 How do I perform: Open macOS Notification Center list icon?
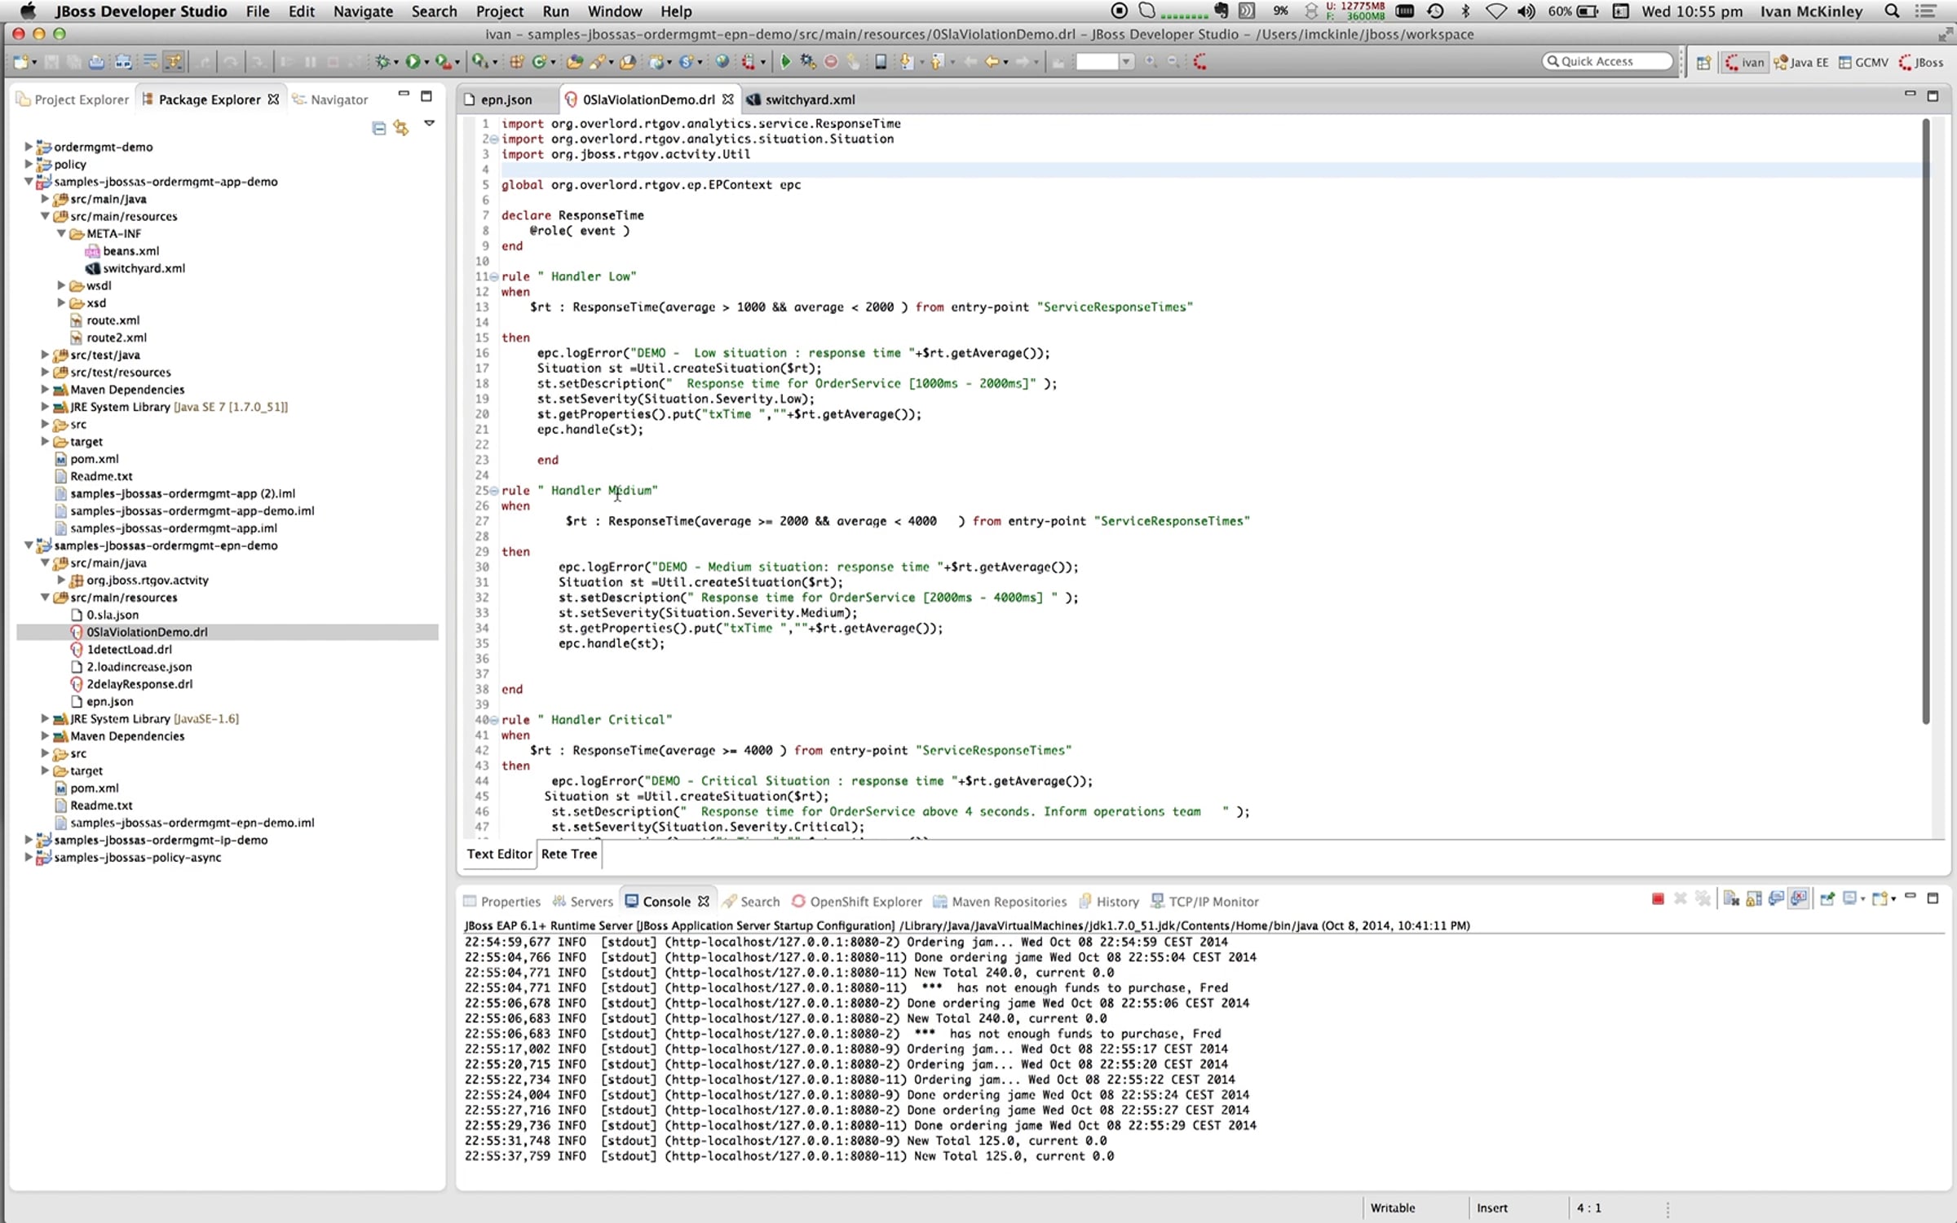tap(1925, 11)
